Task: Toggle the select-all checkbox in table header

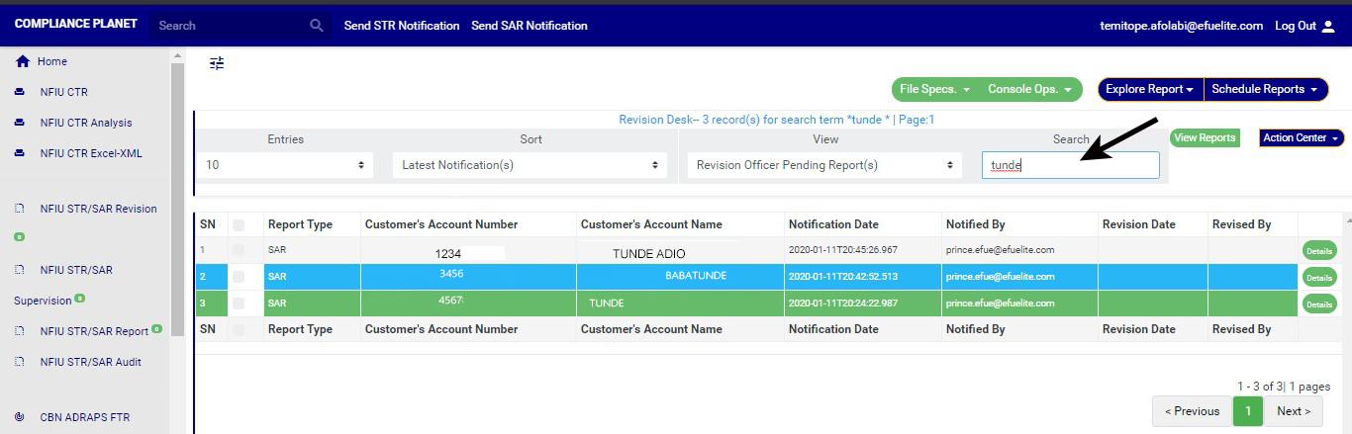Action: tap(239, 225)
